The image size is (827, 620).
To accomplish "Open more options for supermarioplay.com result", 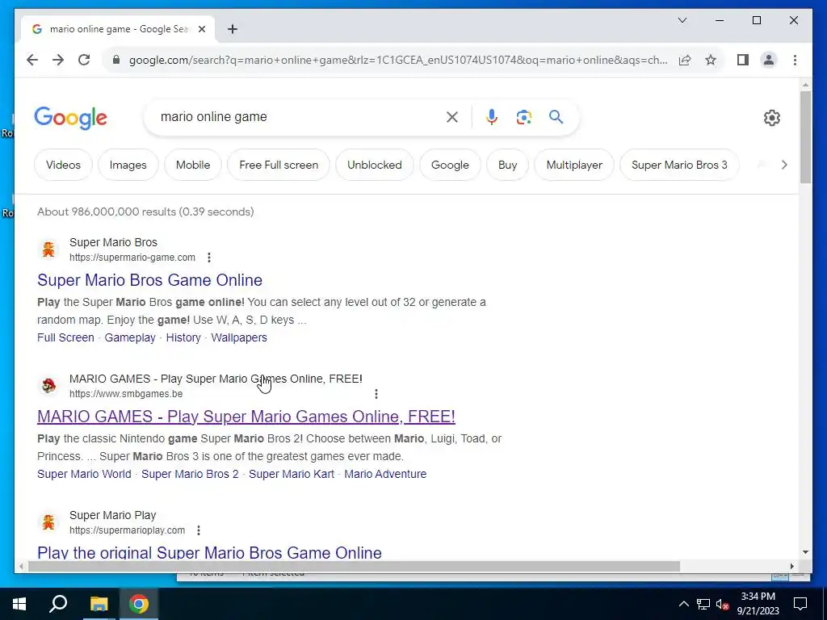I will click(199, 530).
